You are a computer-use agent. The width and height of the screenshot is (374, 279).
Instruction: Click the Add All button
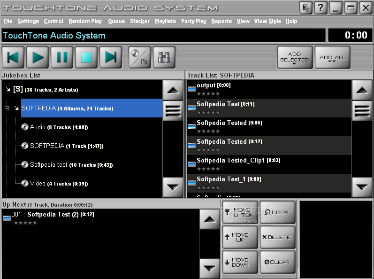tap(333, 57)
